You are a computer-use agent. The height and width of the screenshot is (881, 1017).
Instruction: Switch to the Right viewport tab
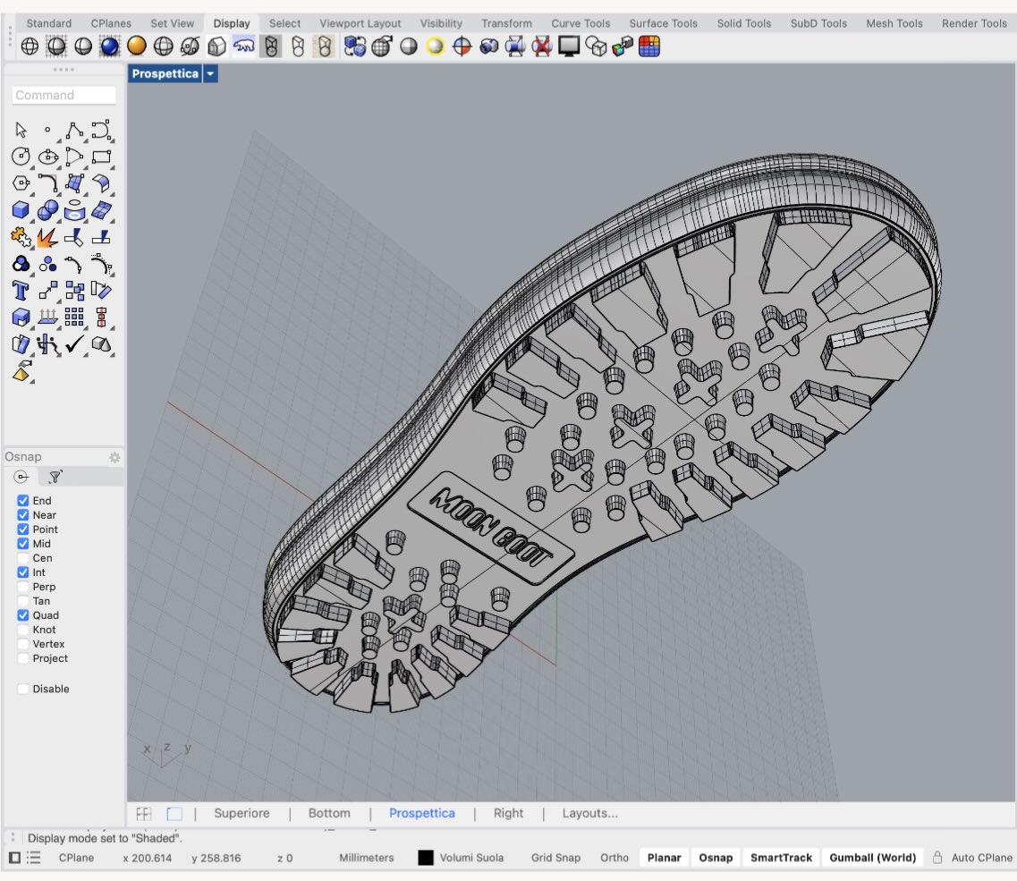coord(508,813)
